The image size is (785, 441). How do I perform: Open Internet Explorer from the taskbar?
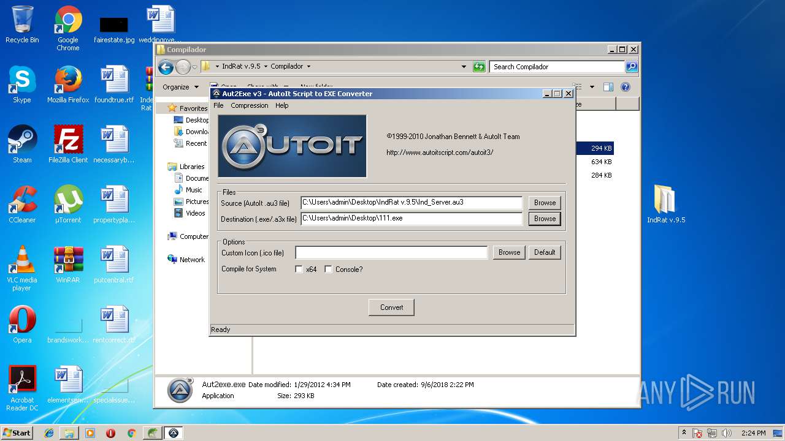point(49,433)
